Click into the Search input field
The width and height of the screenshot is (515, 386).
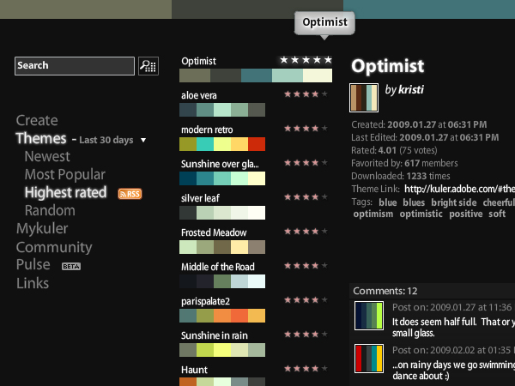[75, 66]
